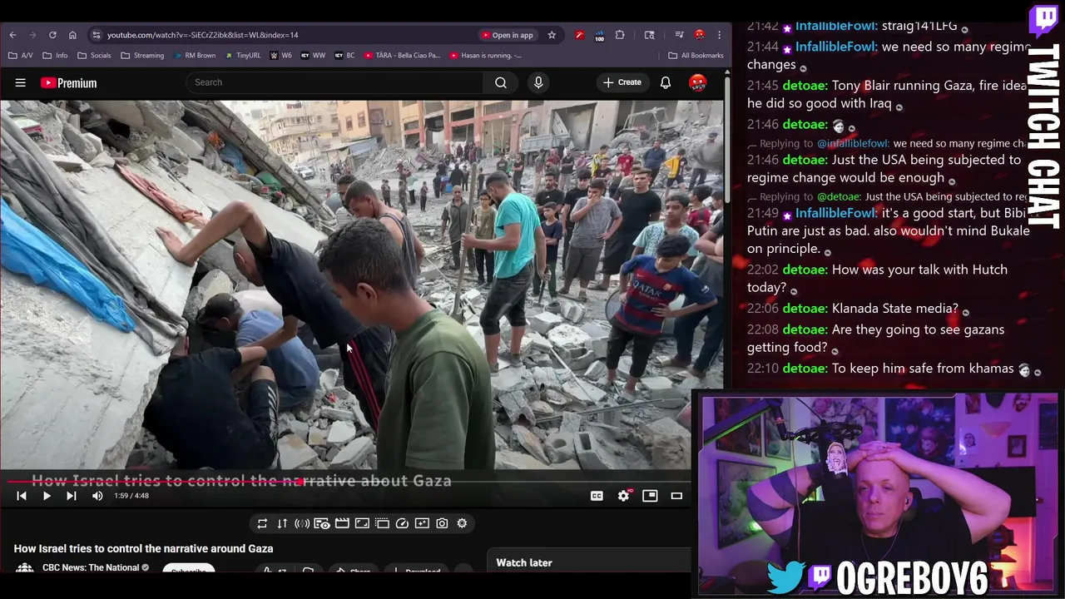Open Chrome media controls icon
This screenshot has width=1065, height=599.
(679, 35)
